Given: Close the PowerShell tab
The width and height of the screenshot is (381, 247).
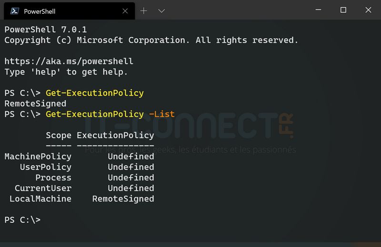Looking at the screenshot, I should click(x=126, y=10).
